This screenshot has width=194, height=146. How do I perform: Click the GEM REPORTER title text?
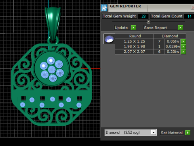tap(125, 6)
